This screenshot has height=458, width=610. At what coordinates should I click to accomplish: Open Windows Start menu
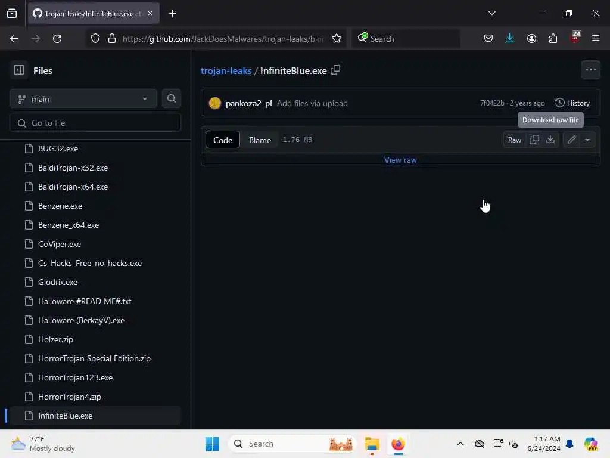pyautogui.click(x=212, y=444)
